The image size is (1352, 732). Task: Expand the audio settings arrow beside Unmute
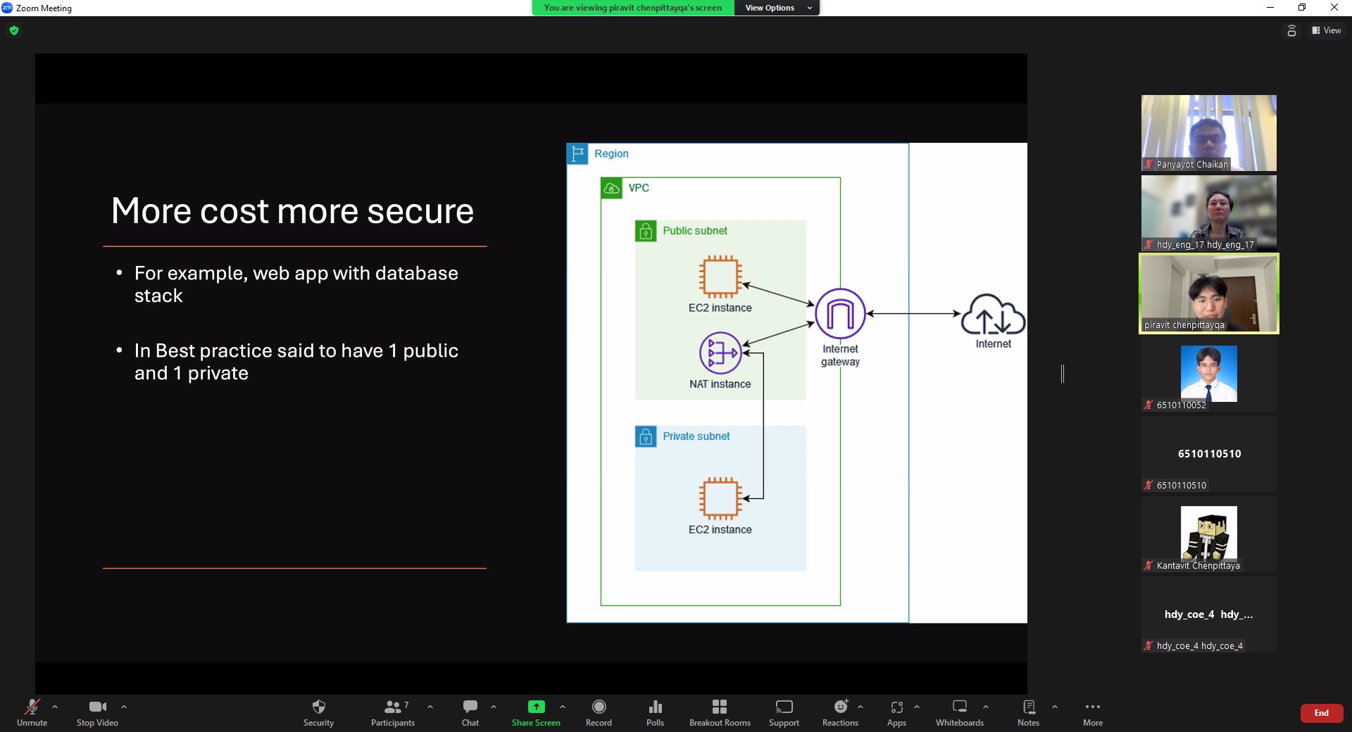click(x=55, y=707)
